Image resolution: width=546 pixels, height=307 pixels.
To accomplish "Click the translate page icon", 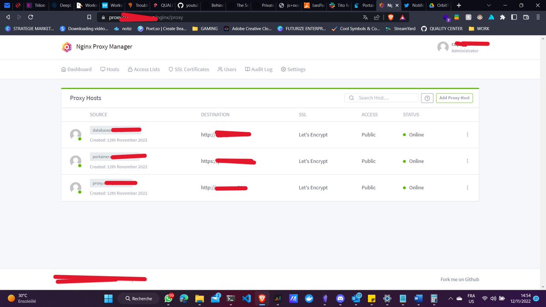I will tap(365, 17).
